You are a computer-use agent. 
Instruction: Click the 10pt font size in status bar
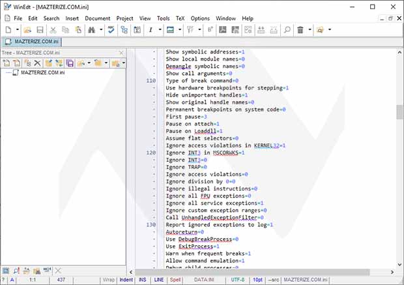point(257,280)
